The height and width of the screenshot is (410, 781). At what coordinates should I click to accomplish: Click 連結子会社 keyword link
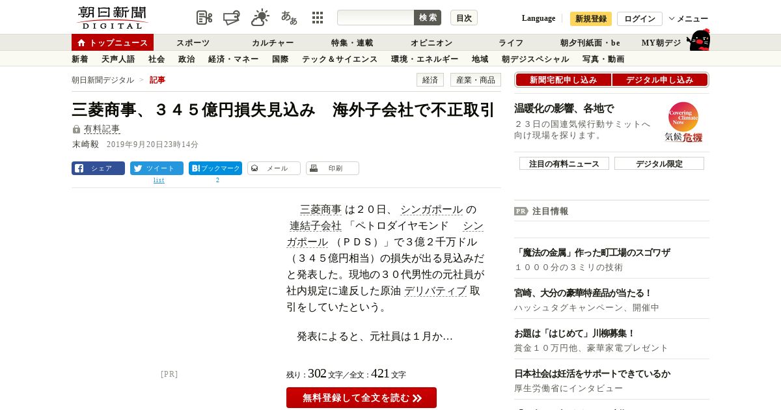tap(316, 226)
